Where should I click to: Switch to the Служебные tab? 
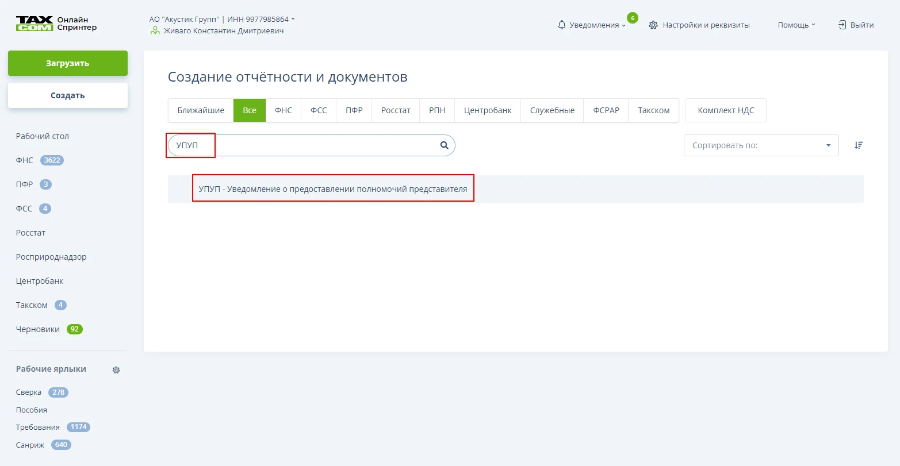click(x=552, y=110)
